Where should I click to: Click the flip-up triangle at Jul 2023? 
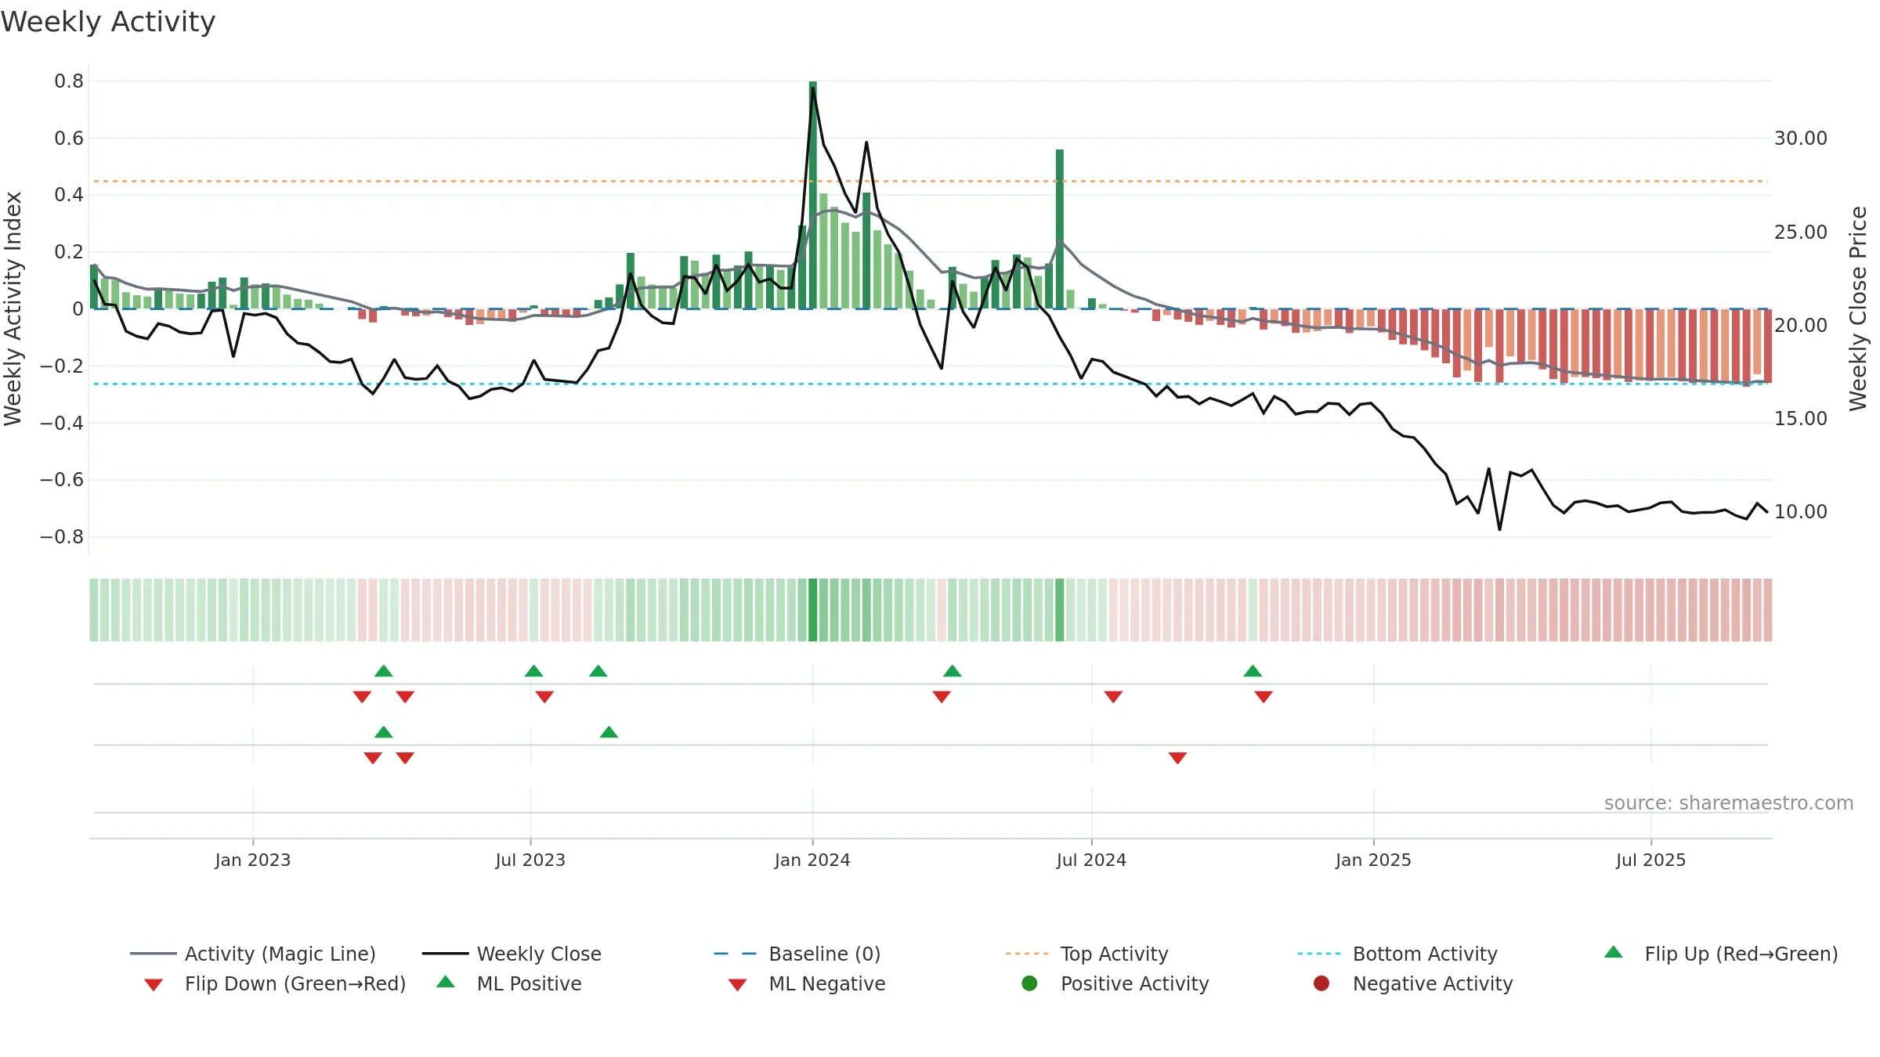534,671
